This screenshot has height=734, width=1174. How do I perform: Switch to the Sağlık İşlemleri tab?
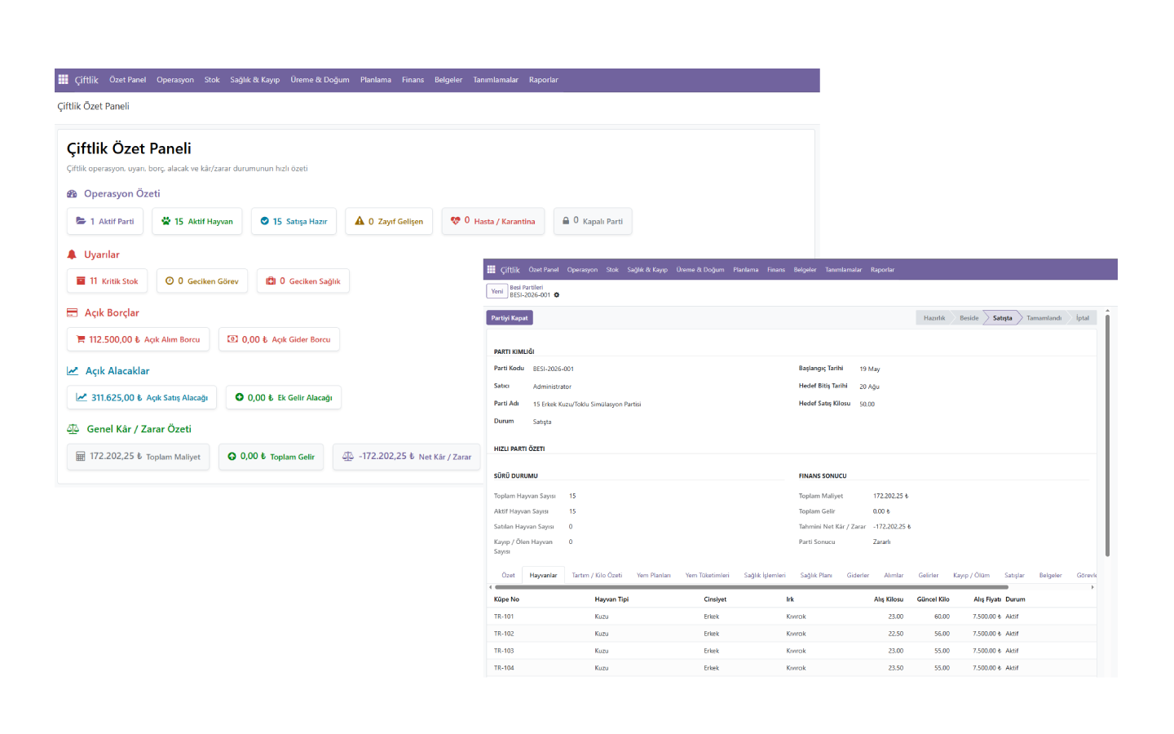(x=765, y=575)
